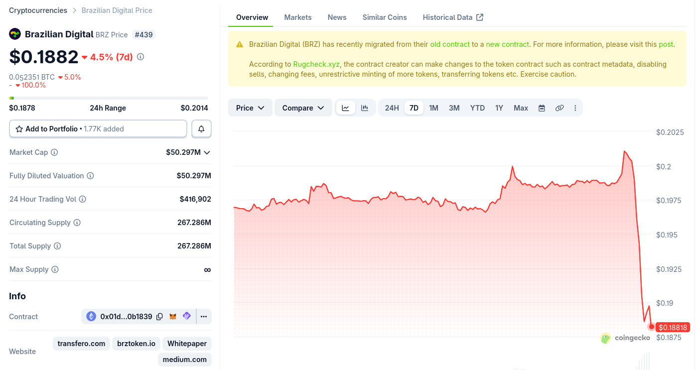Viewport: 699px width, 370px height.
Task: Open the Compare dropdown
Action: point(303,108)
